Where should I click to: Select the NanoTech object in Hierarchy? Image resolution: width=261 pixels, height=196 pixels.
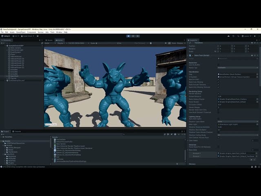14,76
